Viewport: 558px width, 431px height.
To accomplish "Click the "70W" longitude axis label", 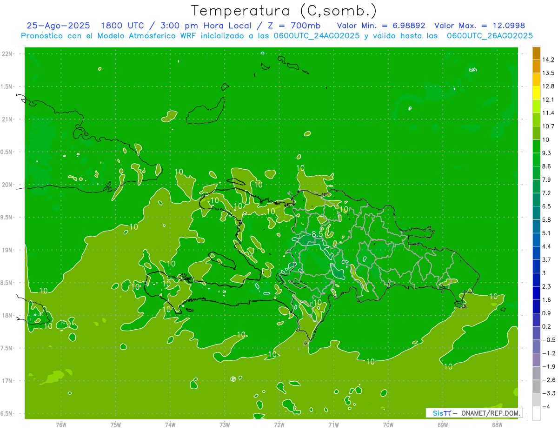I will (x=388, y=425).
